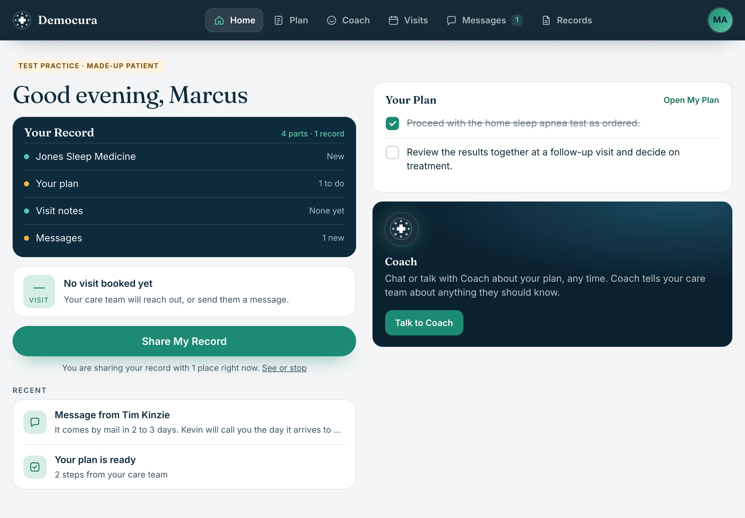
Task: Open the Jones Sleep Medicine record row
Action: tap(184, 156)
